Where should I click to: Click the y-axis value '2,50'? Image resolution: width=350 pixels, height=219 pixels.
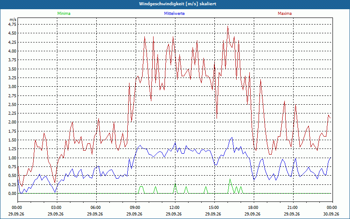tap(13, 105)
